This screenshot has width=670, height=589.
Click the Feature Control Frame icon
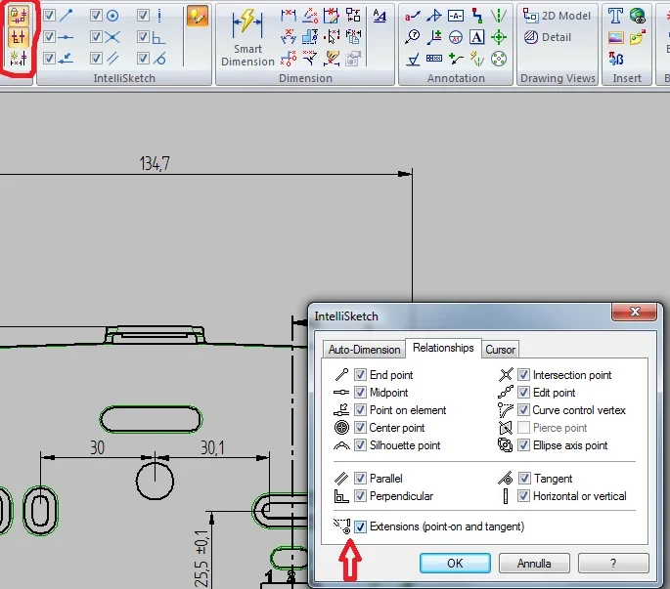pyautogui.click(x=434, y=58)
